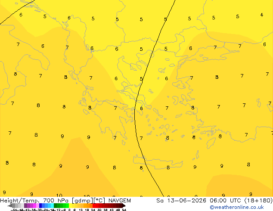This screenshot has height=211, width=273.
Task: Click the "54" value at the legend's right end
Action: point(124,210)
